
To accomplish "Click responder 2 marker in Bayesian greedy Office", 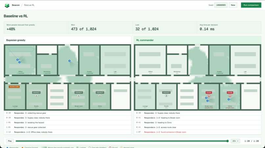I will point(17,60).
